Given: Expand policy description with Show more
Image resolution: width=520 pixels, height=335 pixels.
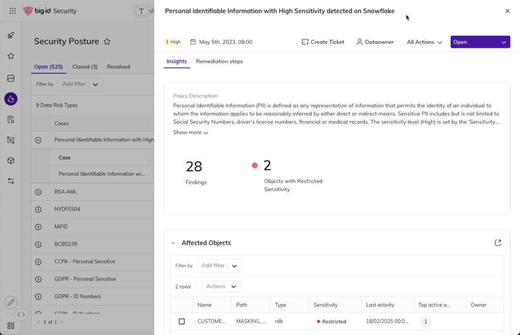Looking at the screenshot, I should [x=191, y=133].
